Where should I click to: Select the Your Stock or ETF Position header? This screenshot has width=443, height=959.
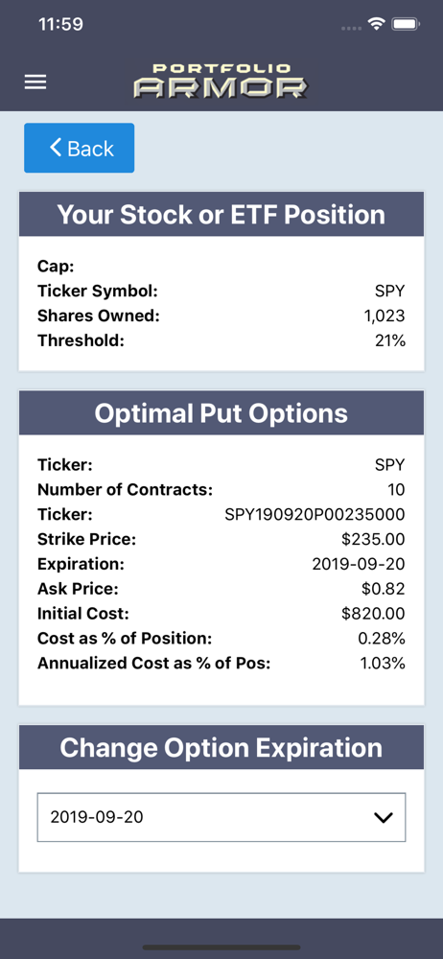point(221,214)
